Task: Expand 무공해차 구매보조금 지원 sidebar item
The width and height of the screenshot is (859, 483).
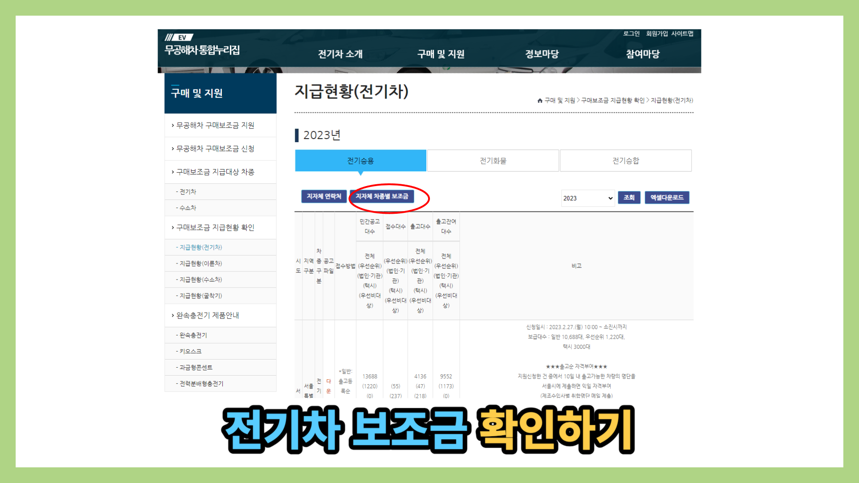Action: tap(221, 125)
